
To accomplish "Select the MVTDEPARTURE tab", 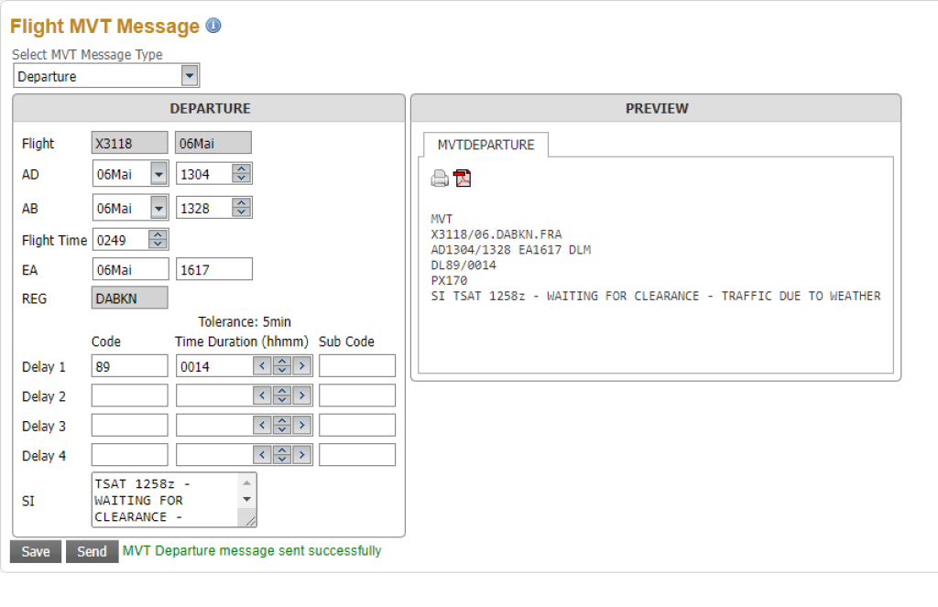I will coord(485,145).
